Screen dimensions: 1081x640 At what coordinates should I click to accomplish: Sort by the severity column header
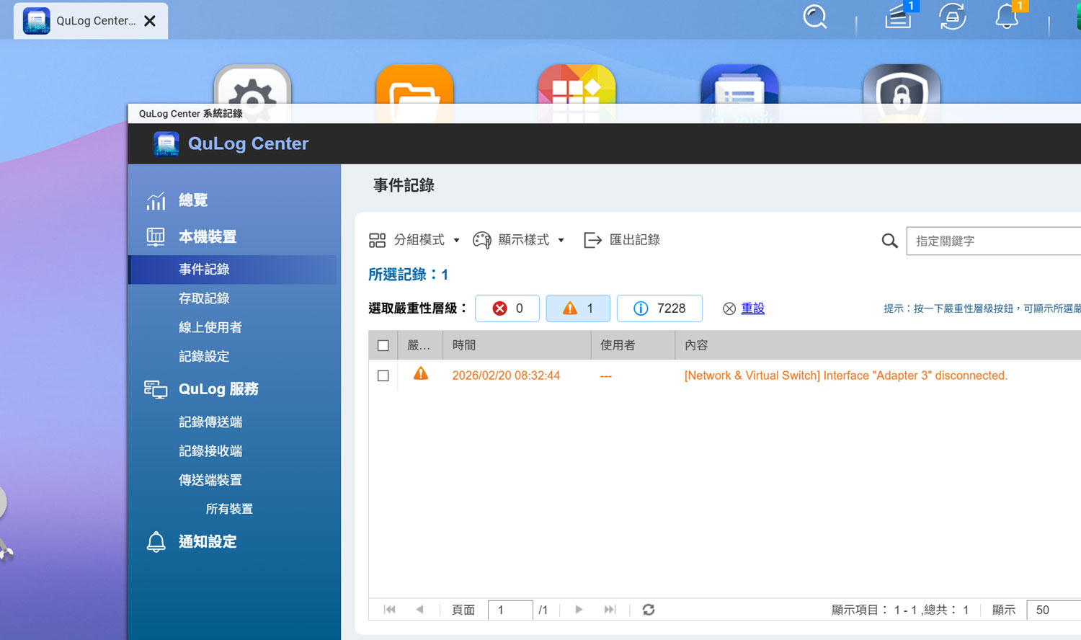[x=419, y=345]
